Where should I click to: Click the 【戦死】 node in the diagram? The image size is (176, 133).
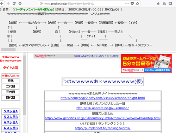37,32
